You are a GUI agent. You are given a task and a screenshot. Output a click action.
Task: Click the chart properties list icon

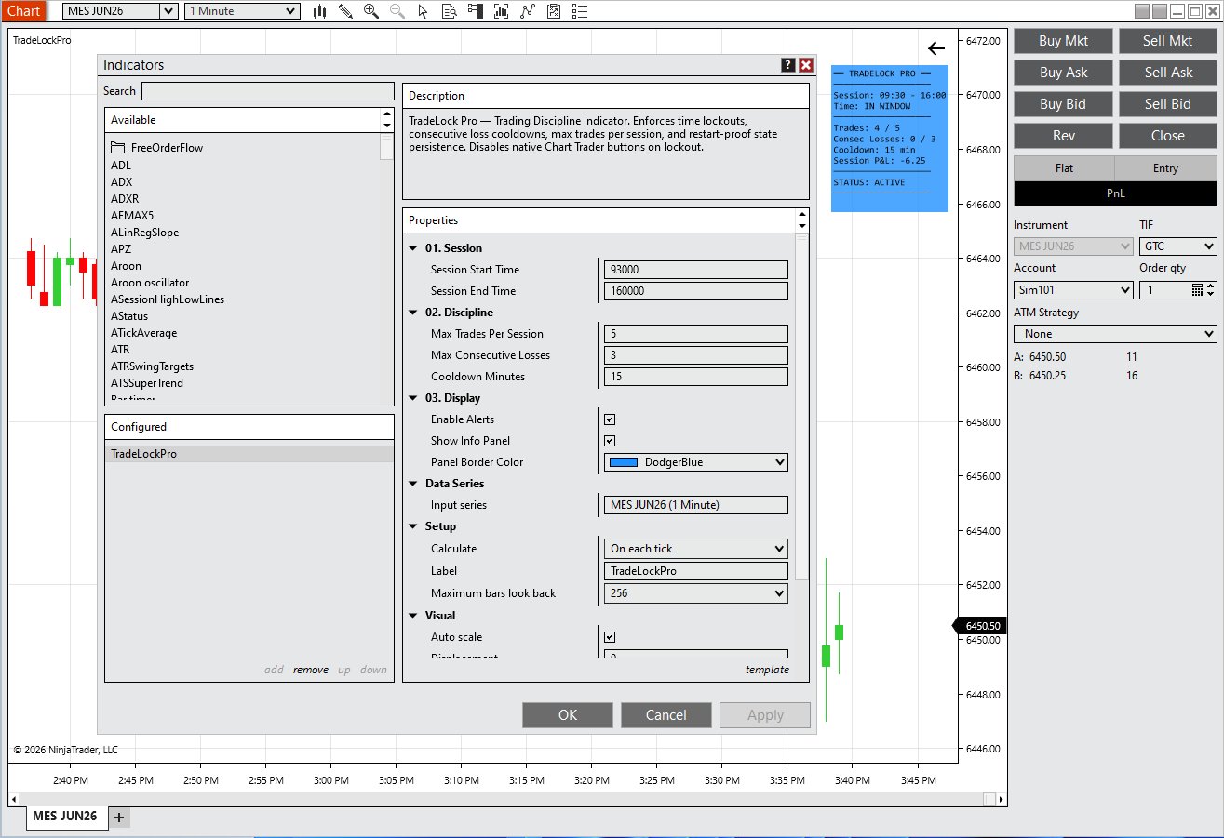tap(578, 11)
